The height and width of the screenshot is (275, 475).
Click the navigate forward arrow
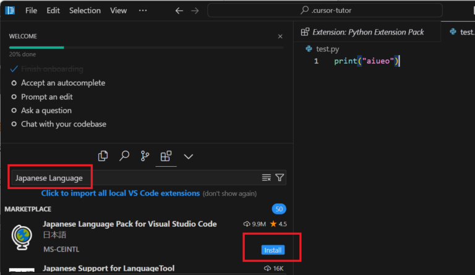pos(195,11)
